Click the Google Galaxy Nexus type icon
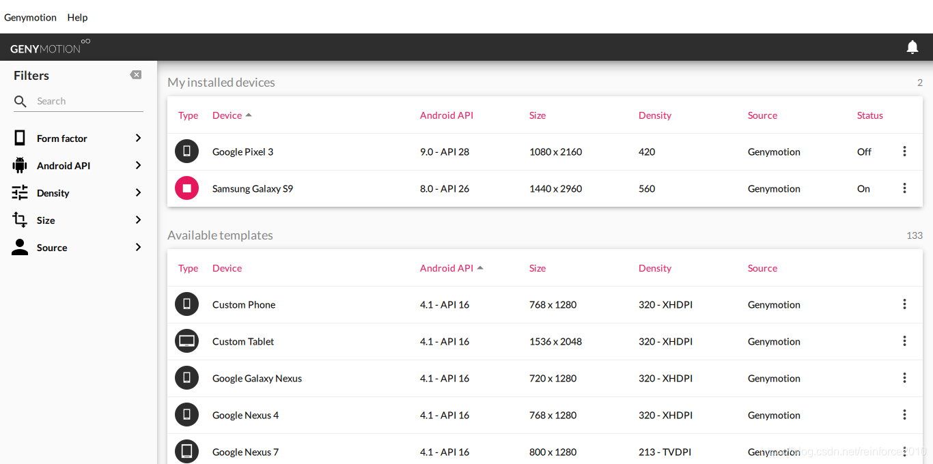 186,378
